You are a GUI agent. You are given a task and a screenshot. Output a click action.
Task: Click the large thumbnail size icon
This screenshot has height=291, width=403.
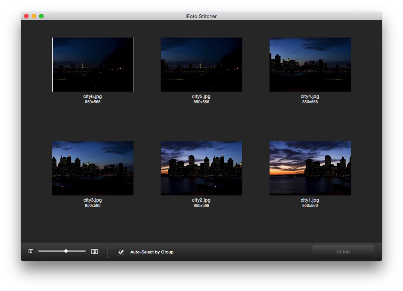95,252
